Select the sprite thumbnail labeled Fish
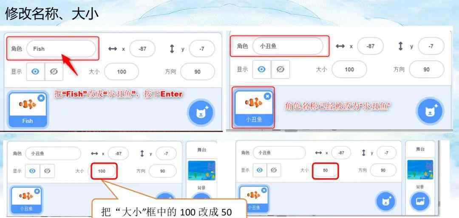Viewport: 459px width, 218px height. pos(28,109)
